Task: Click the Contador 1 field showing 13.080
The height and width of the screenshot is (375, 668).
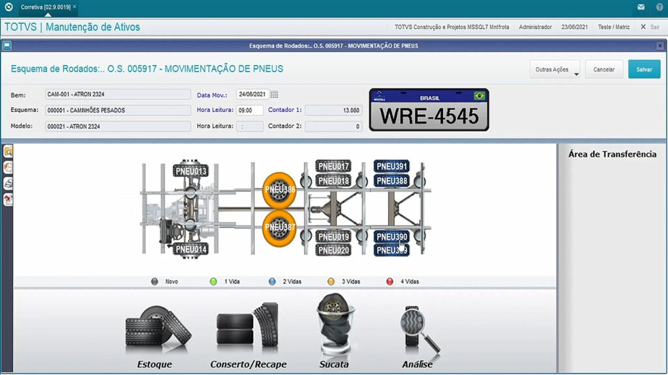Action: pyautogui.click(x=333, y=110)
